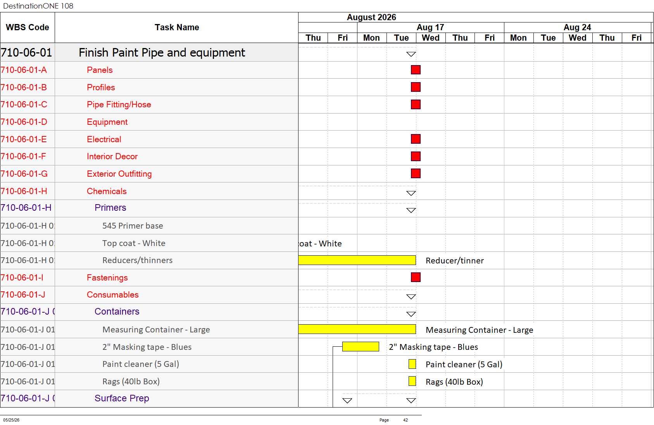Image resolution: width=654 pixels, height=425 pixels.
Task: Click the red milestone marker for Exterior Outfitting
Action: pyautogui.click(x=416, y=174)
